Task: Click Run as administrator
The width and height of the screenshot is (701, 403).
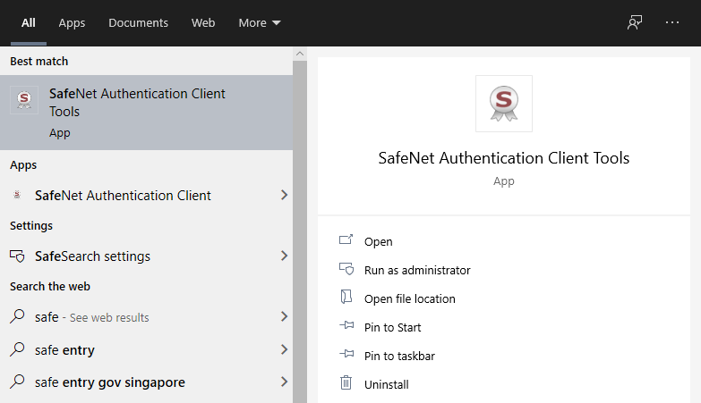Action: pyautogui.click(x=417, y=270)
